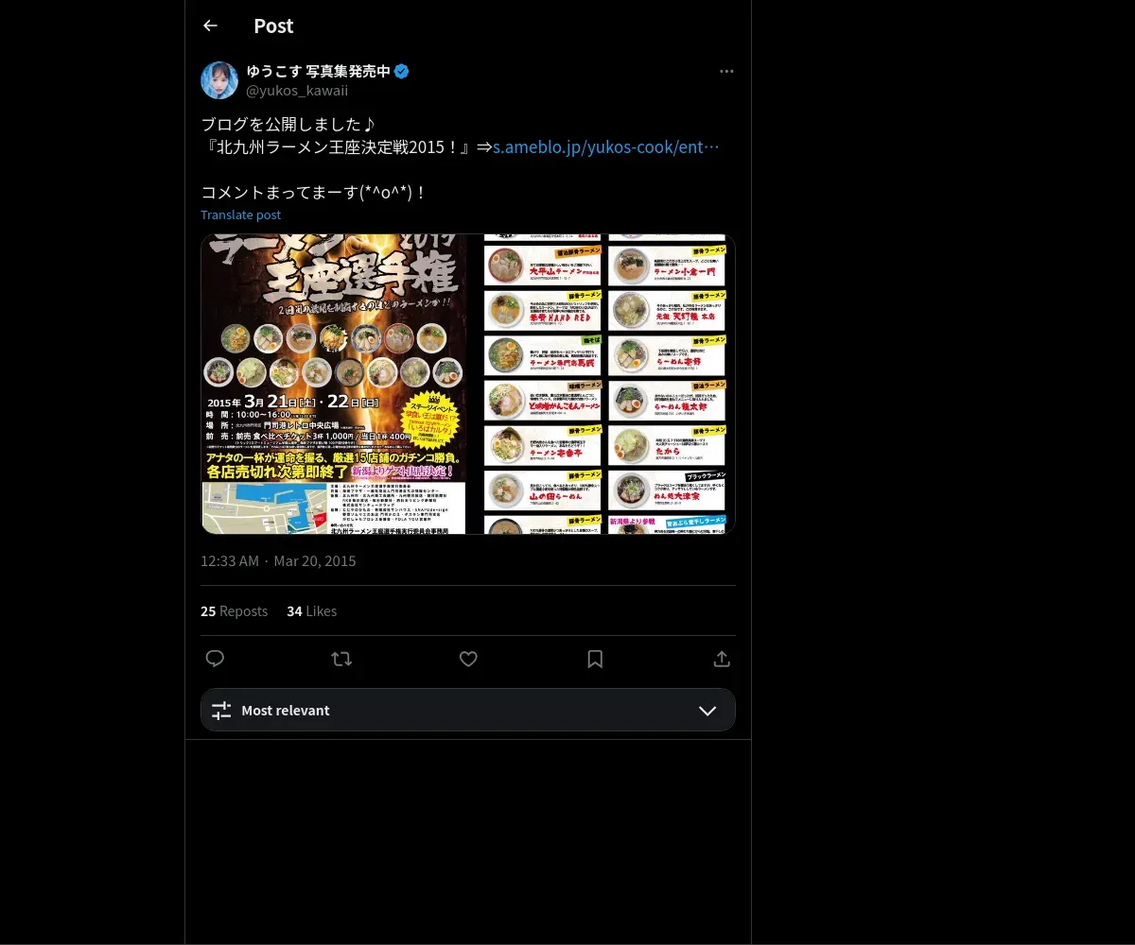View the 25 Reposts list
1135x945 pixels.
[234, 611]
